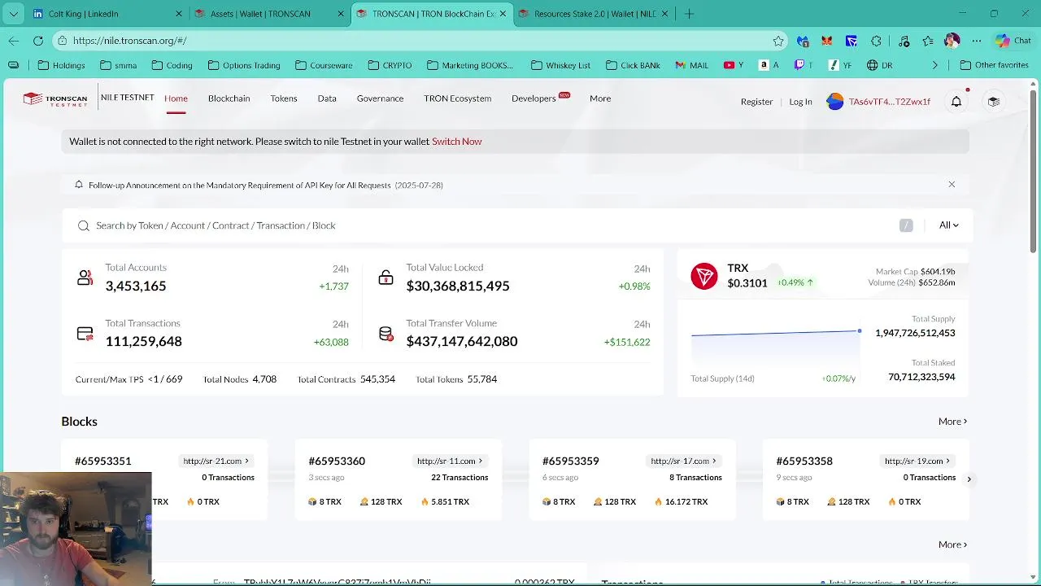Open the notifications bell icon
This screenshot has width=1041, height=586.
click(956, 102)
